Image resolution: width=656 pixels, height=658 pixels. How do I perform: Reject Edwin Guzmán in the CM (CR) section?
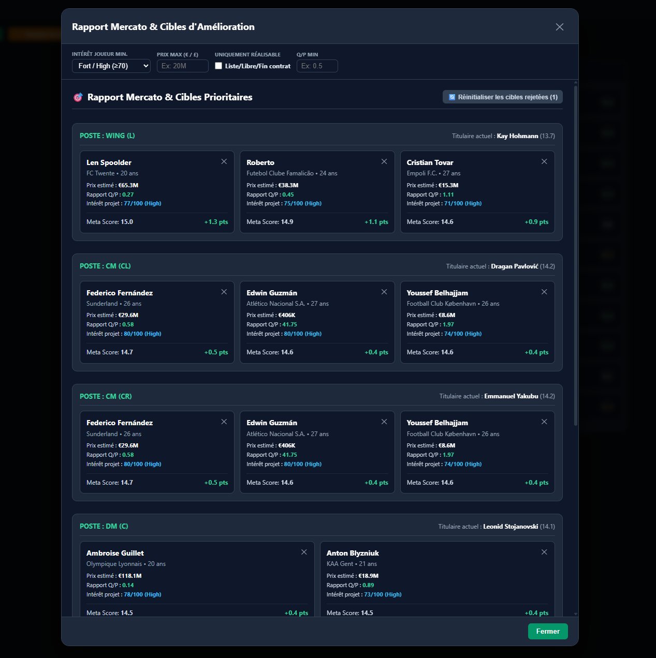point(384,422)
